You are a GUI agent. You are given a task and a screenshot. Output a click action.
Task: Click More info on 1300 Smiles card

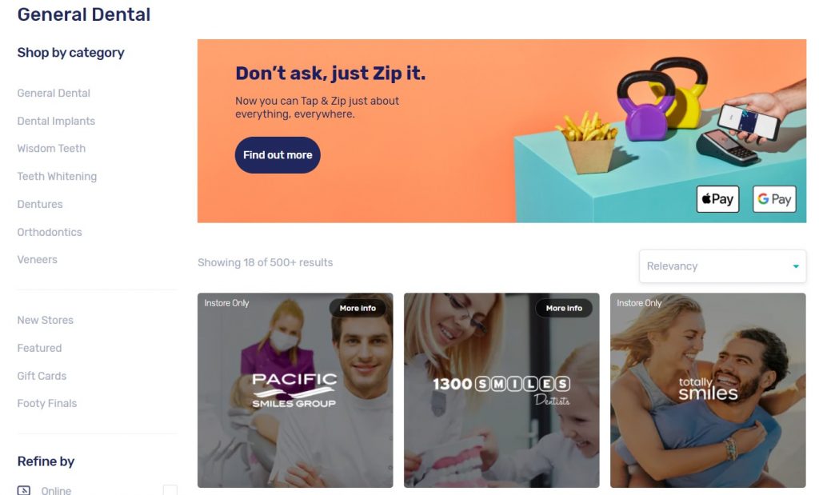point(564,308)
